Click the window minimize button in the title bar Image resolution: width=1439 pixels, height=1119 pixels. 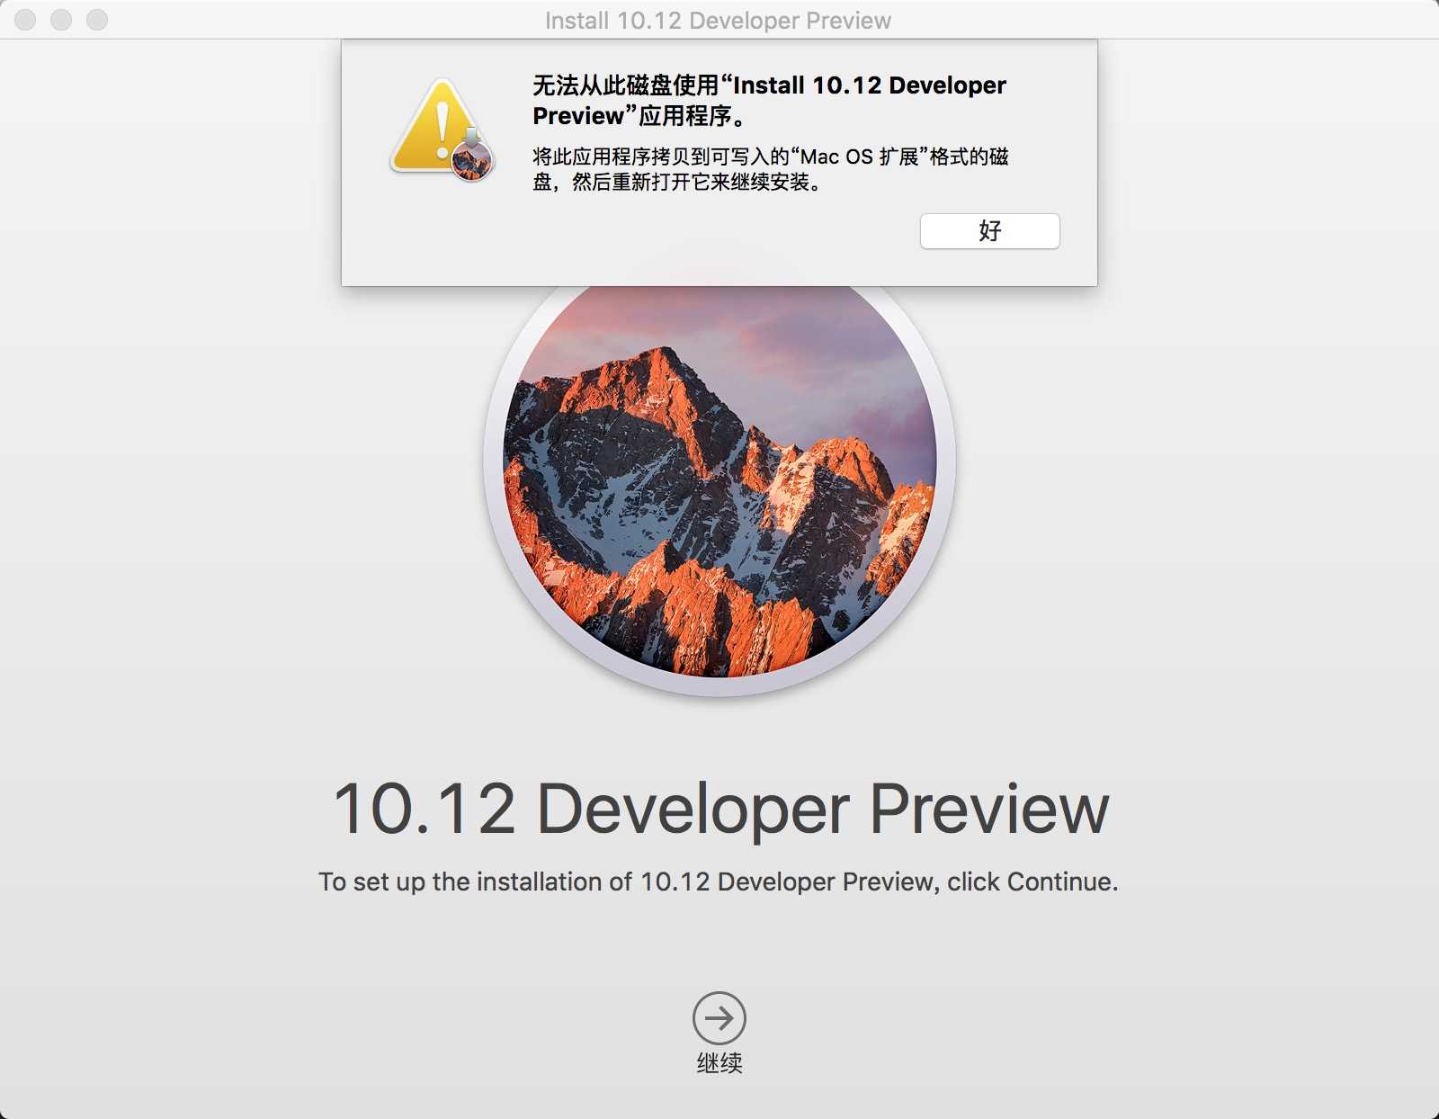pyautogui.click(x=61, y=20)
